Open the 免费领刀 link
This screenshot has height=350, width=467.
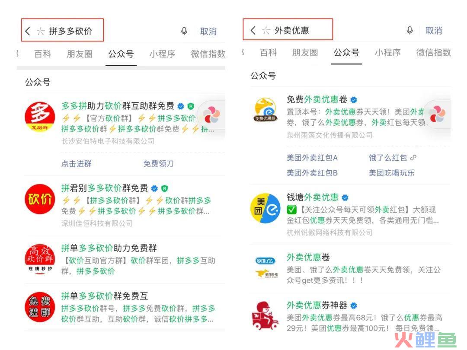click(158, 164)
